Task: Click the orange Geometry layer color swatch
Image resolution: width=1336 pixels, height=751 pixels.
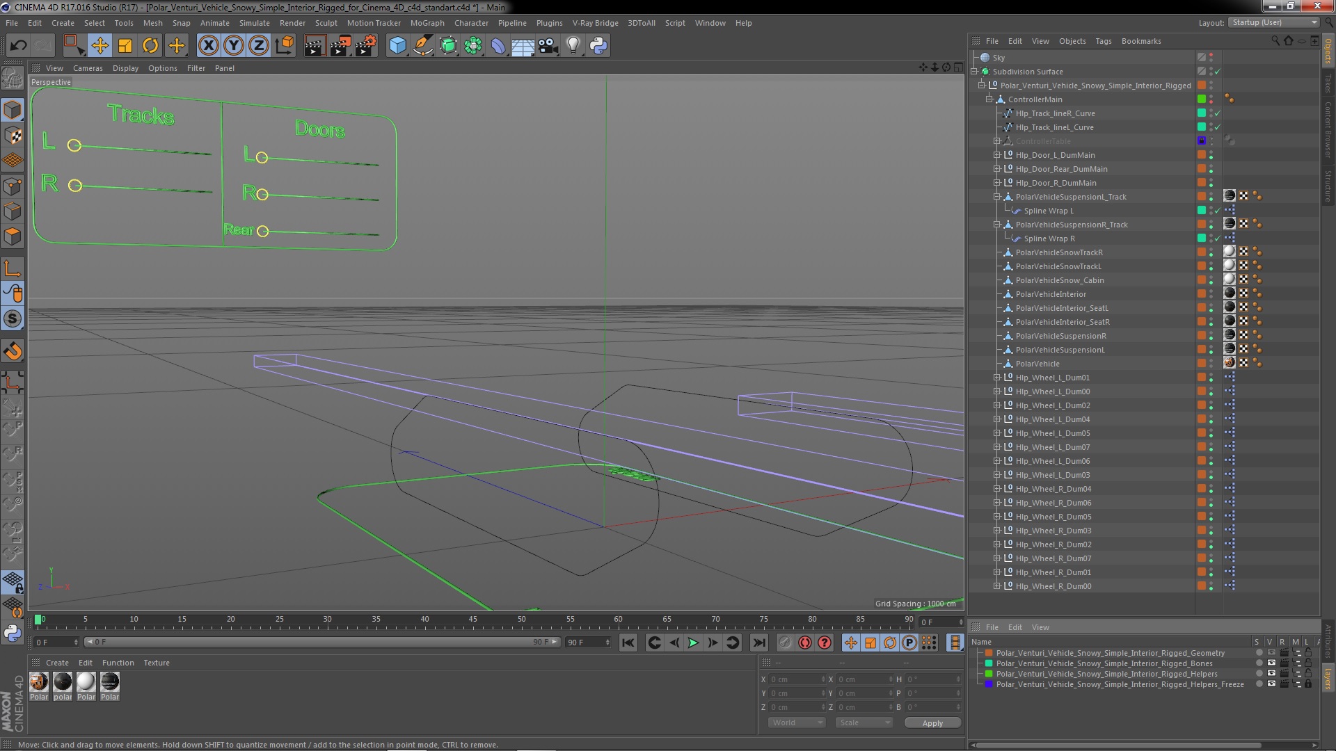Action: 988,653
